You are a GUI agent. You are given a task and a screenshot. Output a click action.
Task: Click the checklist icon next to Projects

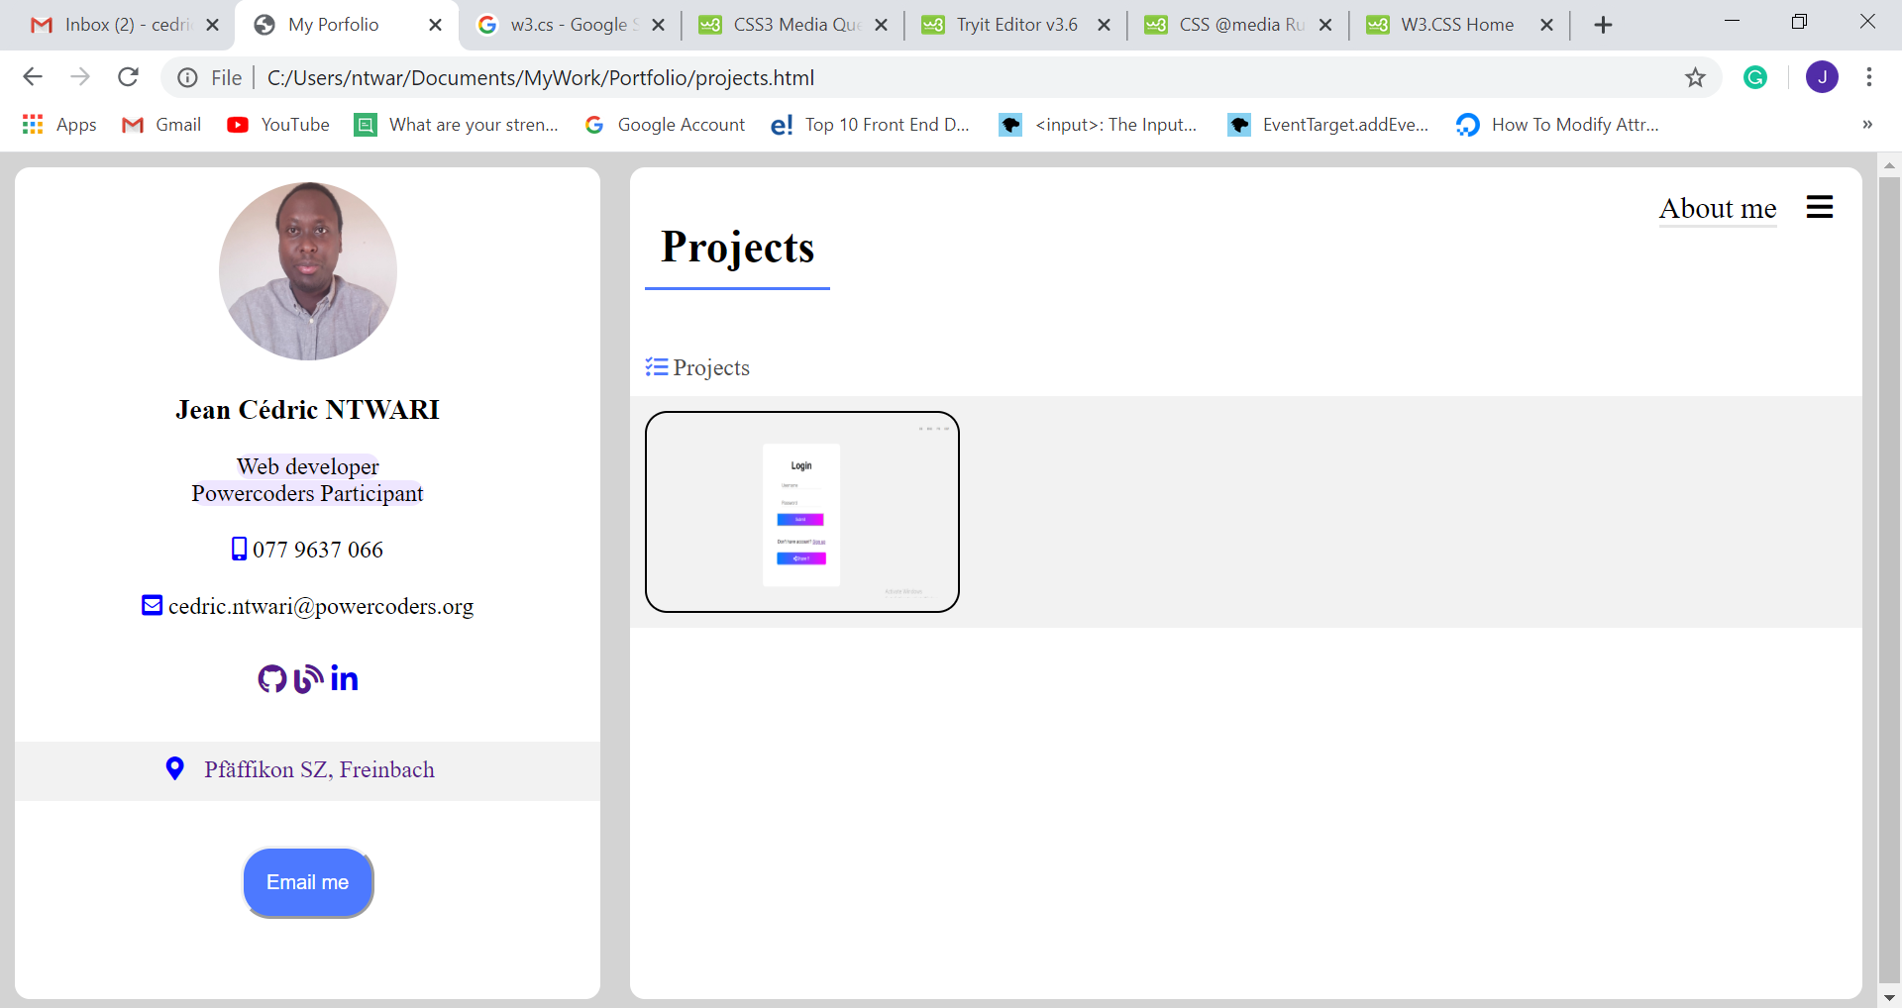(x=656, y=366)
